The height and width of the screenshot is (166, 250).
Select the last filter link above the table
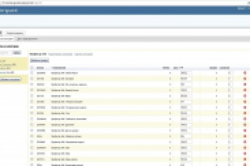point(84,54)
